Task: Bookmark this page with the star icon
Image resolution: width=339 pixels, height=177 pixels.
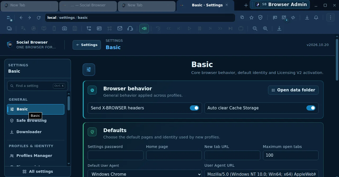Action: pyautogui.click(x=251, y=17)
